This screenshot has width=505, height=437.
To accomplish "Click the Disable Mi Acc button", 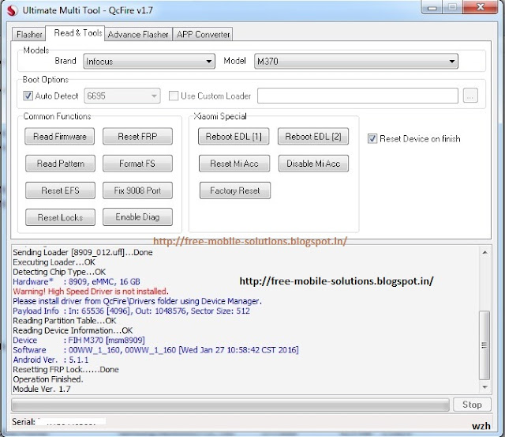I will (x=313, y=164).
